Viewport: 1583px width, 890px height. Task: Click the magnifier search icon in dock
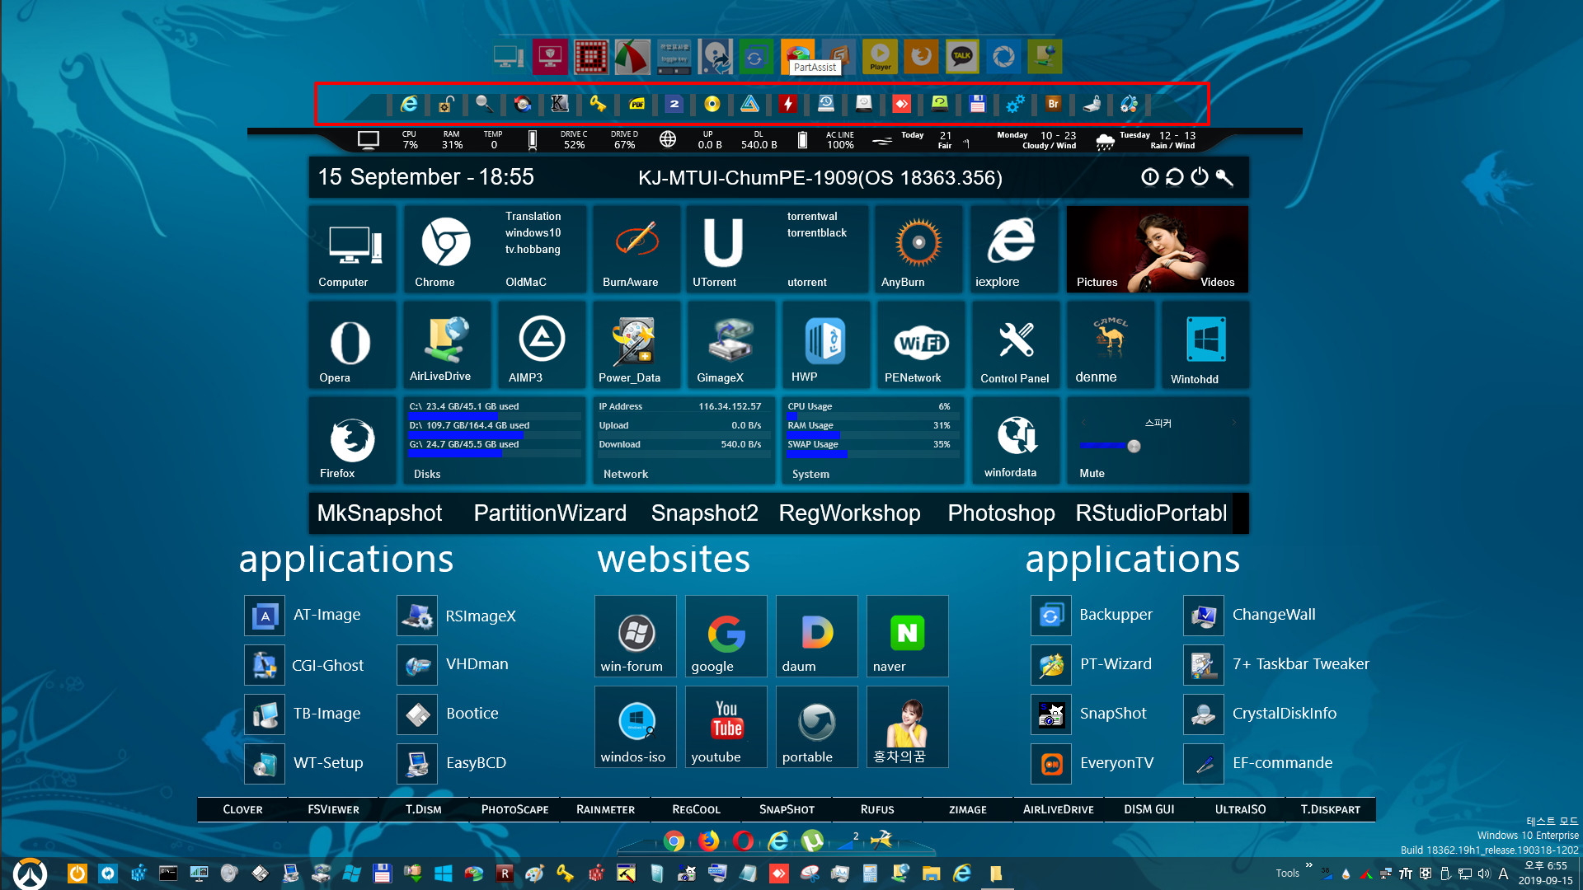tap(484, 104)
